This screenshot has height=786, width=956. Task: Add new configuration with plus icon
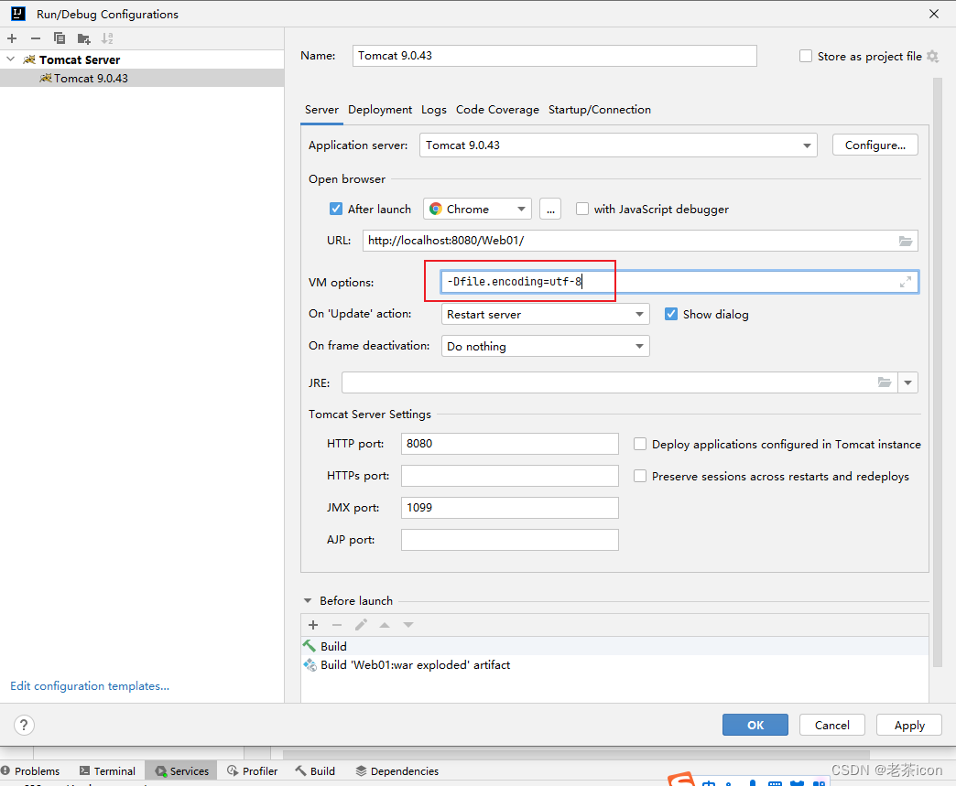pyautogui.click(x=12, y=38)
